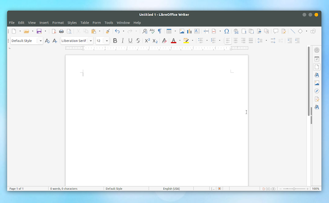Toggle Underline formatting
Image resolution: width=329 pixels, height=203 pixels.
(x=130, y=40)
